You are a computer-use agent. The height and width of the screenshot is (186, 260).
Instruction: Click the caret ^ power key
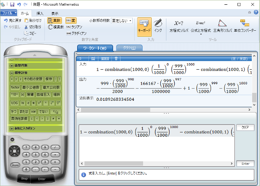[x=45, y=103]
